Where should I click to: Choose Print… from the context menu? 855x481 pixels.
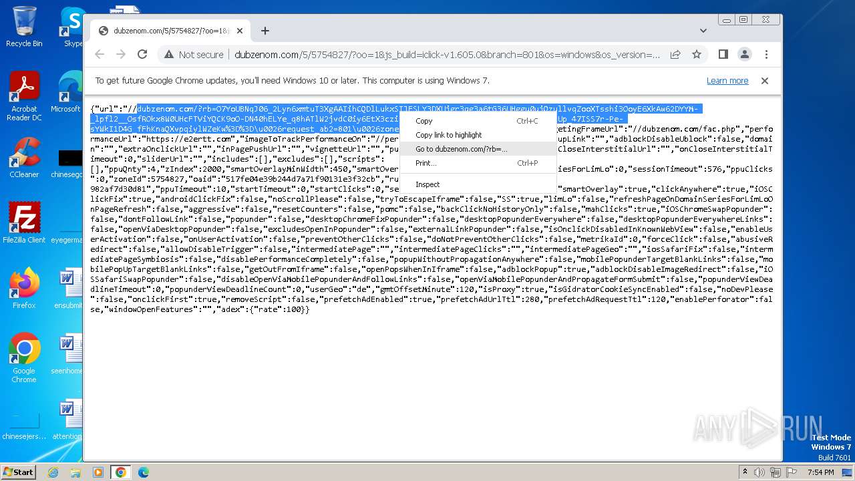[478, 163]
